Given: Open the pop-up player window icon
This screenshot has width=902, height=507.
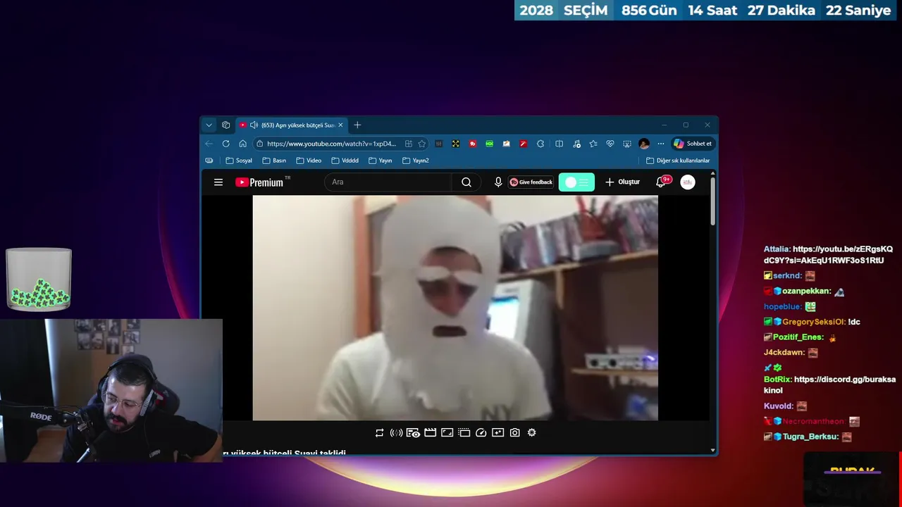Looking at the screenshot, I should 464,432.
